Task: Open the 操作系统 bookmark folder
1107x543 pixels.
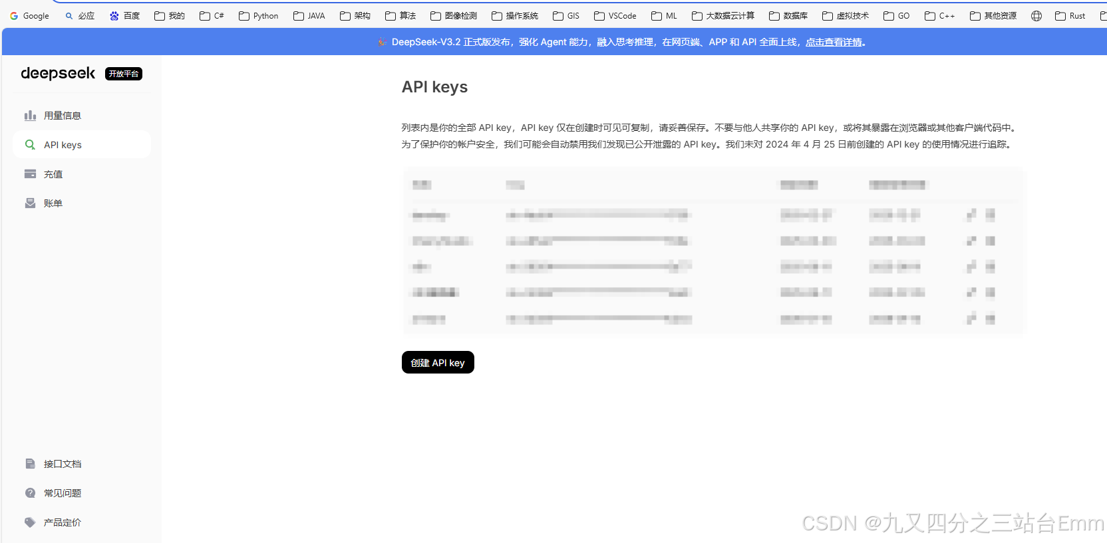Action: point(515,16)
